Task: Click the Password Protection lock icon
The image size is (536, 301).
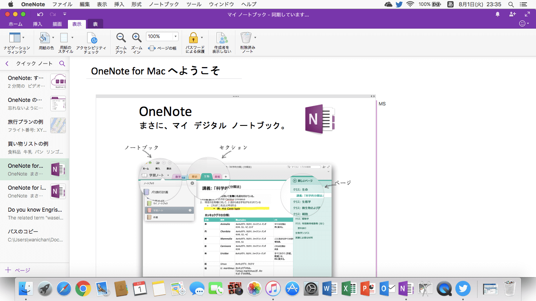Action: pos(193,38)
